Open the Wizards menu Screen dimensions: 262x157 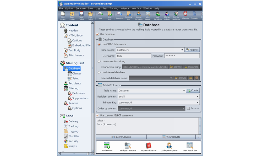(125, 8)
